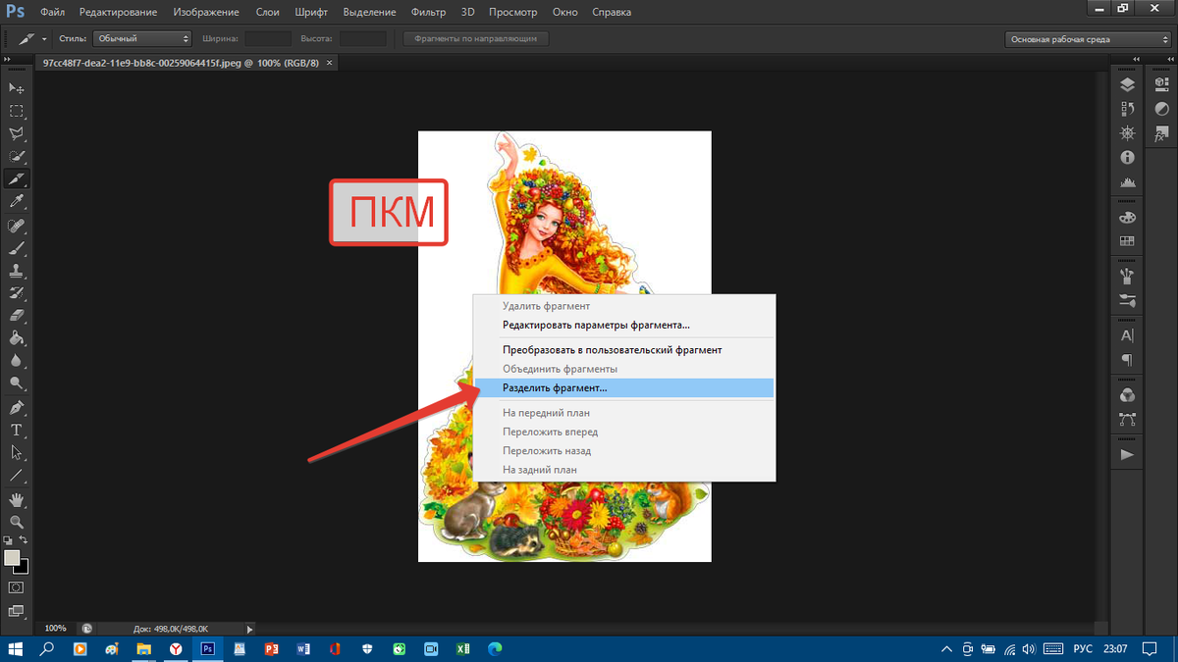Expand the left tools panel double arrows

click(x=8, y=61)
